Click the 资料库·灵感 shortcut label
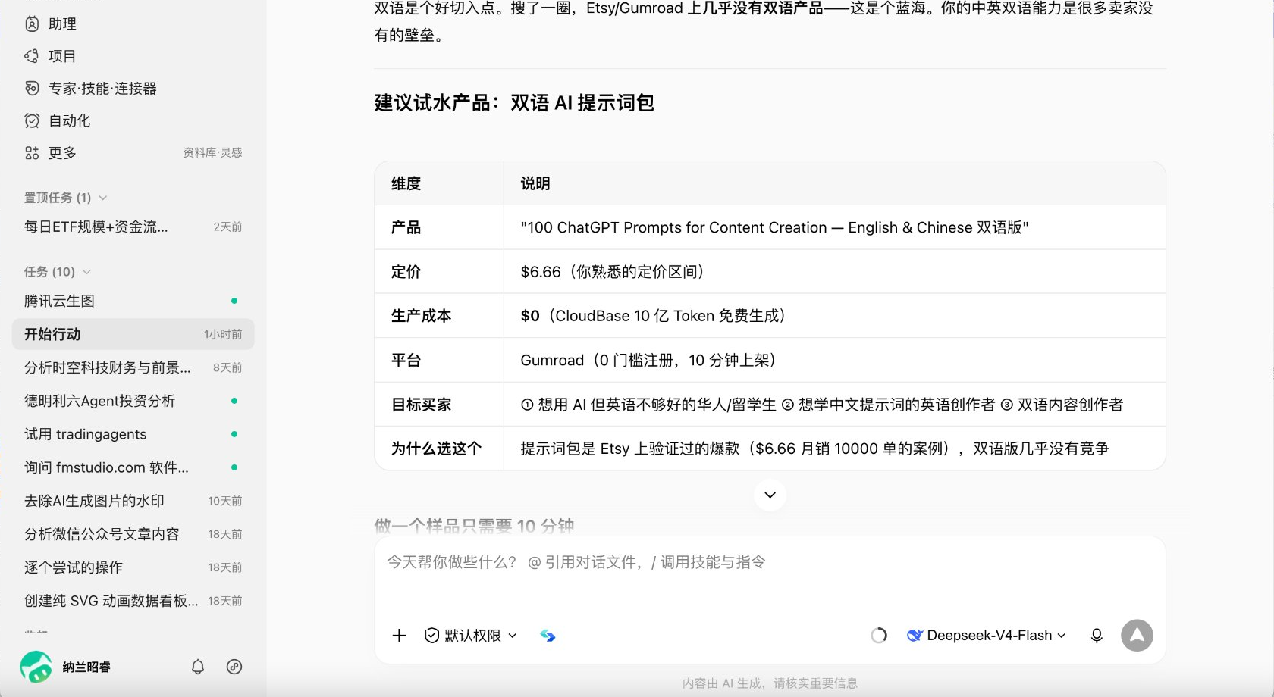1274x697 pixels. pos(212,153)
